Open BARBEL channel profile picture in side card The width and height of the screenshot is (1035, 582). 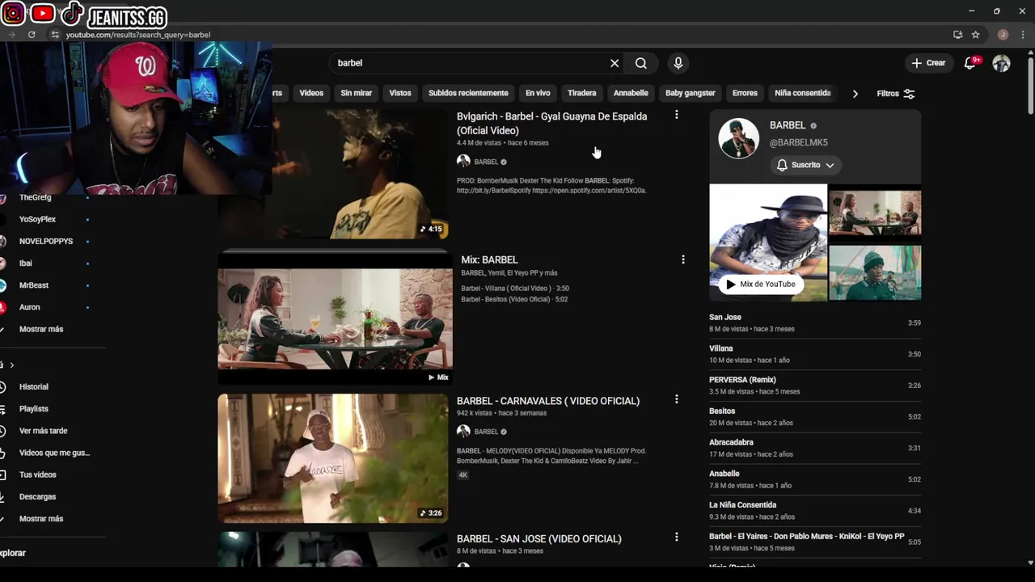point(739,138)
